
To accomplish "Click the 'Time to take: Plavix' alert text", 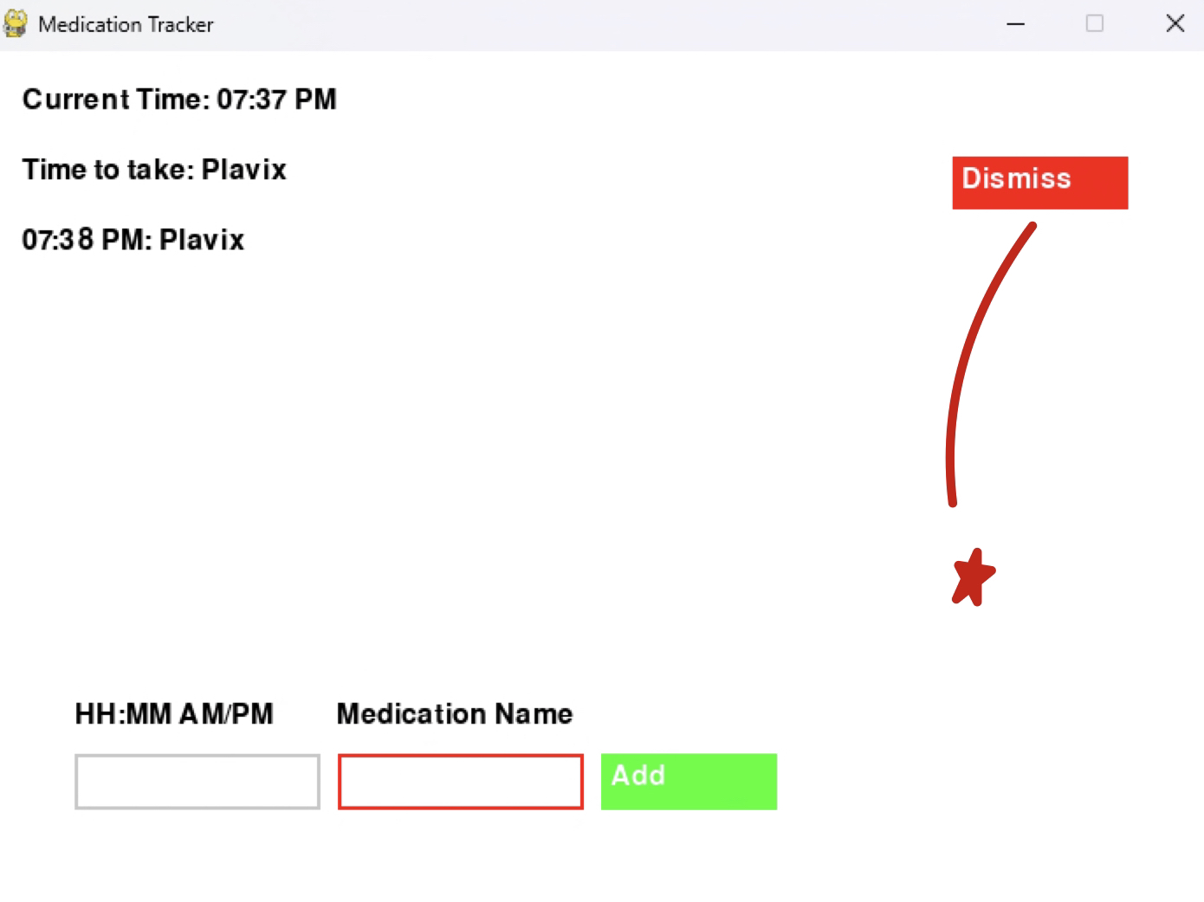I will pos(154,170).
